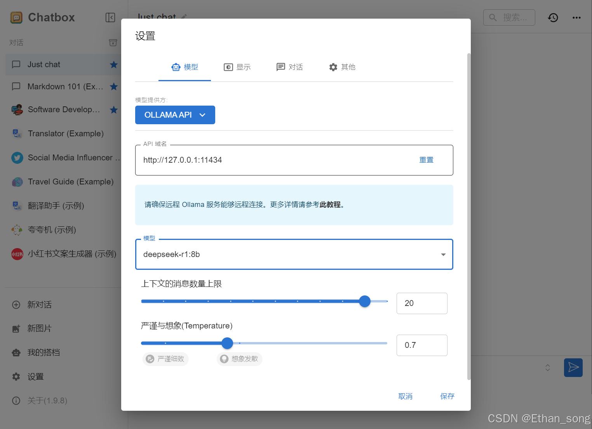The width and height of the screenshot is (592, 429).
Task: Open the three-dots more options menu
Action: (x=576, y=17)
